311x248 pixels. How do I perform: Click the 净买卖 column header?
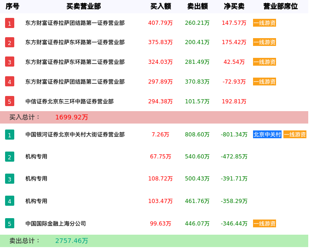234,6
